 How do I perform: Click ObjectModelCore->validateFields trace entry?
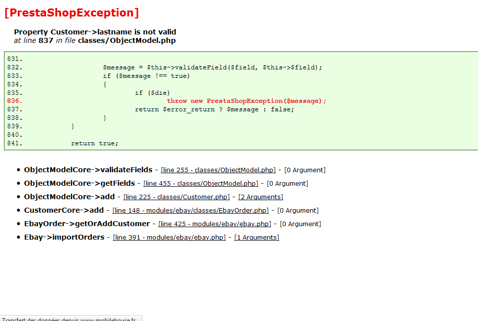88,170
